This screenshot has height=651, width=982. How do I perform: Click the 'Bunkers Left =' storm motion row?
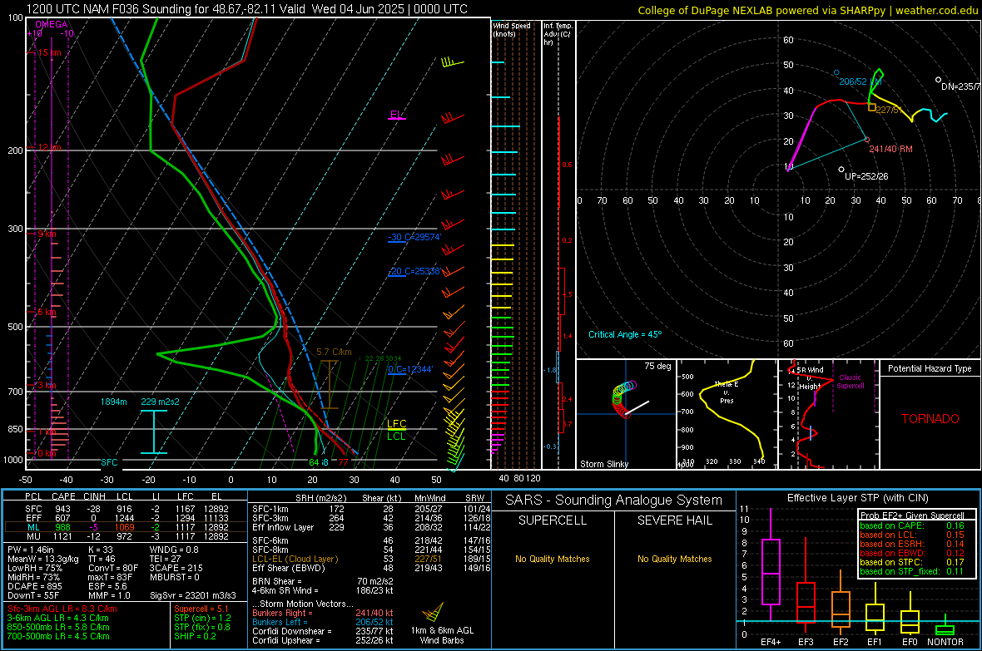(x=323, y=622)
